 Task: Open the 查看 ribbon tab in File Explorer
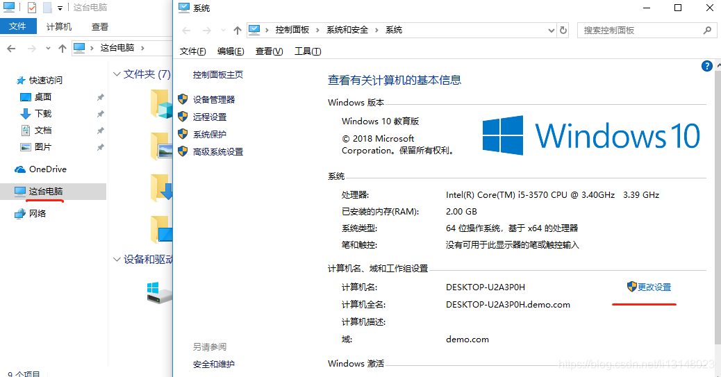(100, 26)
